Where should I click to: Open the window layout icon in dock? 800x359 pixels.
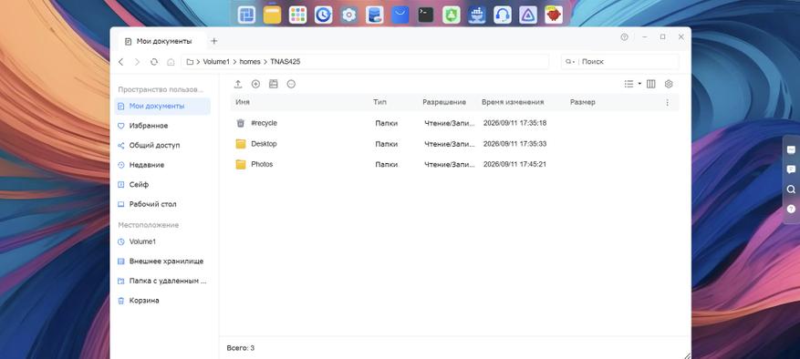tap(247, 15)
